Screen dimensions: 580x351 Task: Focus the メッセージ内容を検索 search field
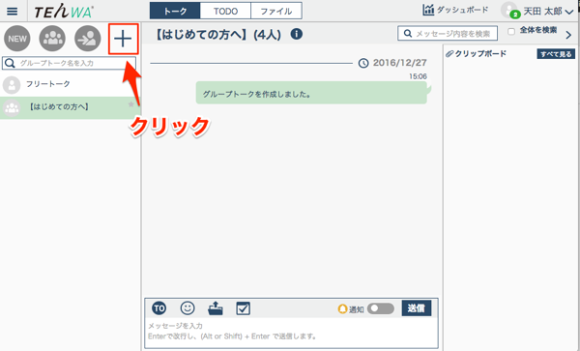coord(448,34)
